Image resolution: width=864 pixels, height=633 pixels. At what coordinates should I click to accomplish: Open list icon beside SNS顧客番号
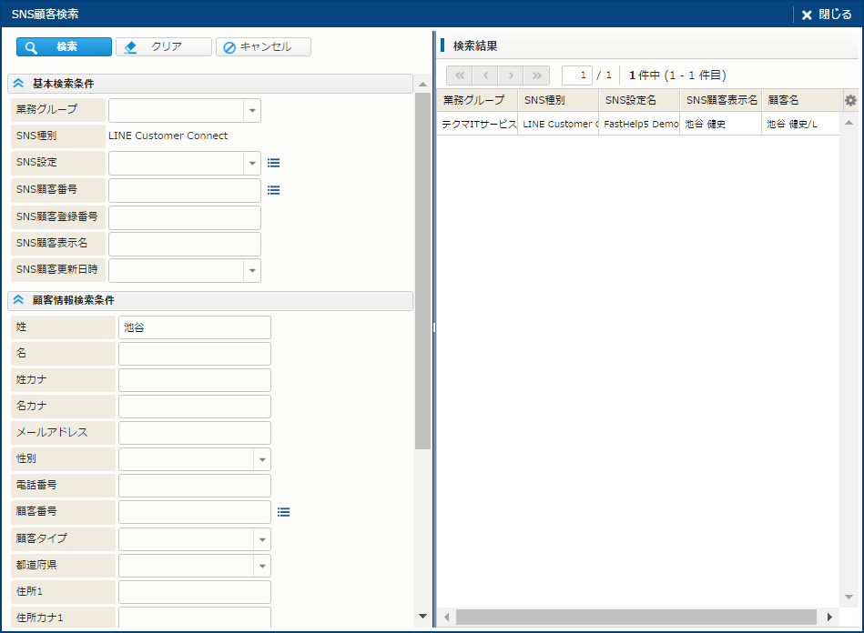pyautogui.click(x=273, y=190)
